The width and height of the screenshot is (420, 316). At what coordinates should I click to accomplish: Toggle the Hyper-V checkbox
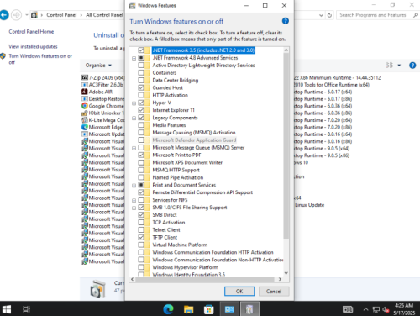pos(141,103)
